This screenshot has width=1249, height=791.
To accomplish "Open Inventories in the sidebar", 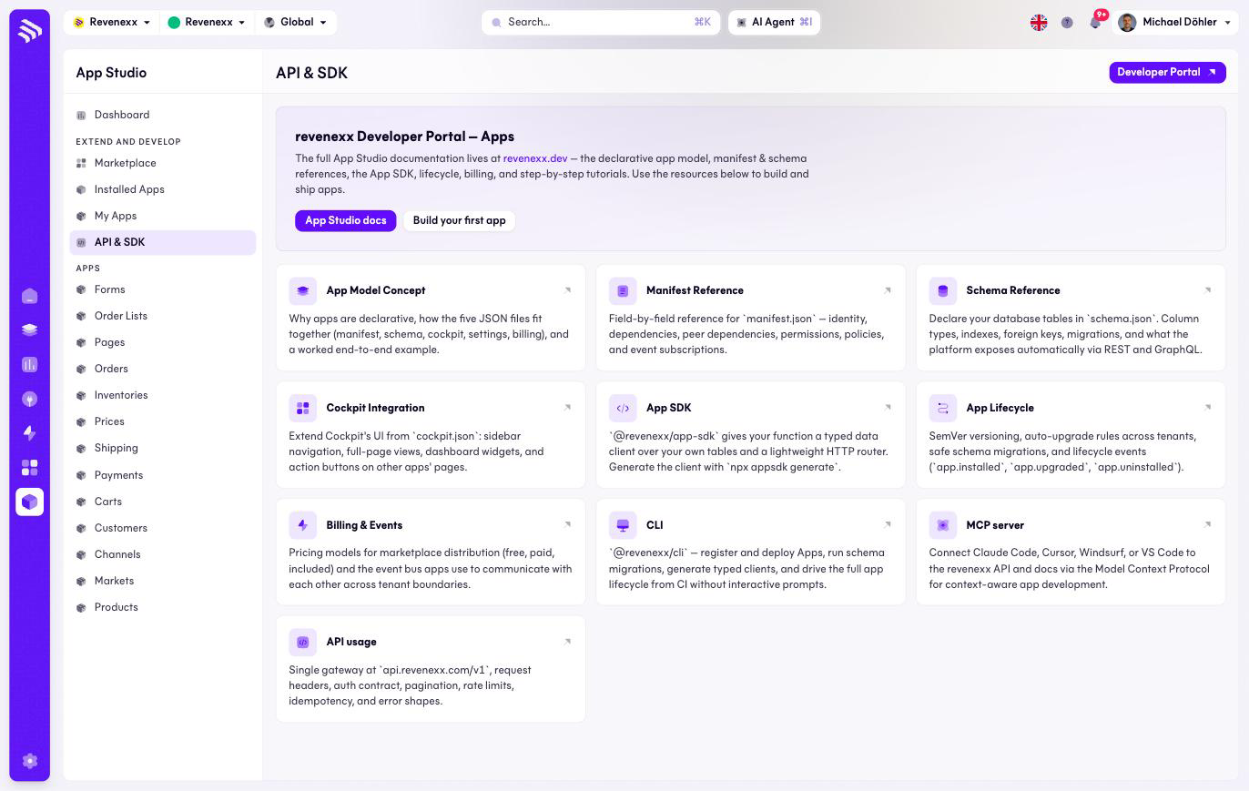I will (x=162, y=395).
